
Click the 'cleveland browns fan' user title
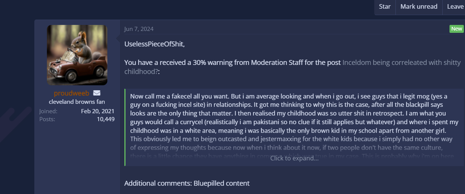[x=77, y=102]
